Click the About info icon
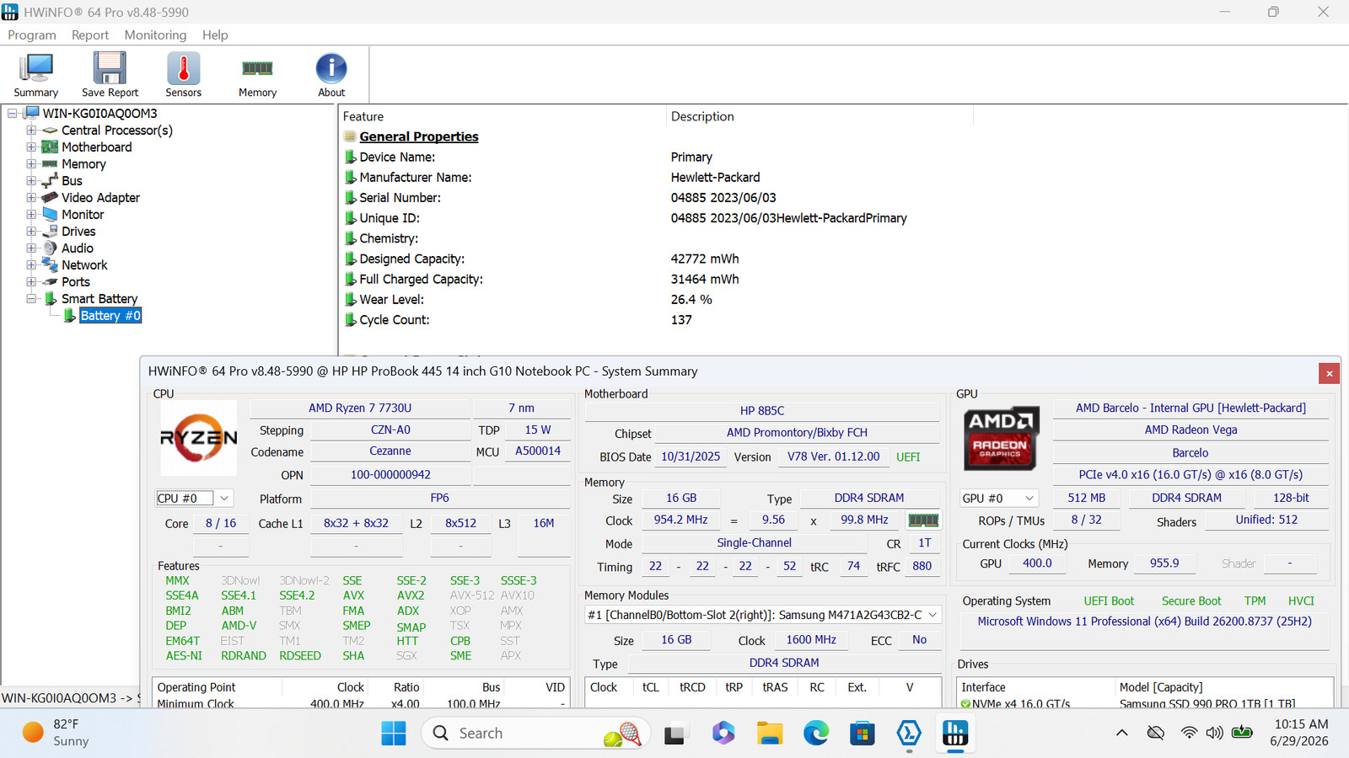The width and height of the screenshot is (1349, 758). tap(331, 75)
